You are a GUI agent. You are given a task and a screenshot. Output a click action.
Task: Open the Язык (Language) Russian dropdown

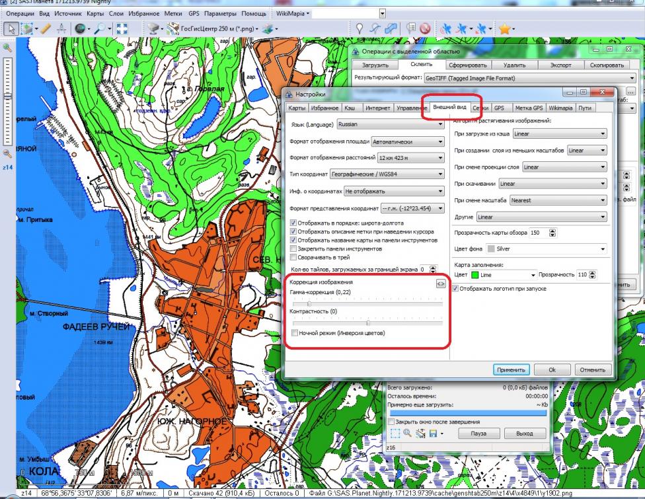(x=390, y=123)
